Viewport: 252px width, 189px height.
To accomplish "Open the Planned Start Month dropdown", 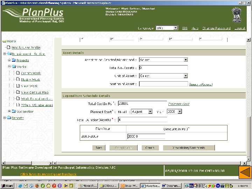I will point(150,111).
